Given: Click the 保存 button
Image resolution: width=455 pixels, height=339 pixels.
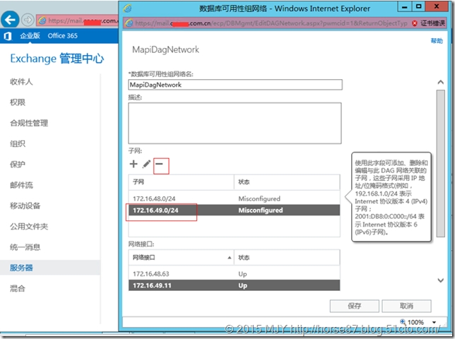Looking at the screenshot, I should [354, 306].
